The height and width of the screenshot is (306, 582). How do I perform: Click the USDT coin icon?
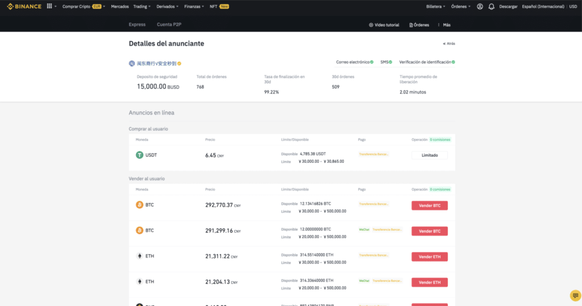pyautogui.click(x=140, y=155)
